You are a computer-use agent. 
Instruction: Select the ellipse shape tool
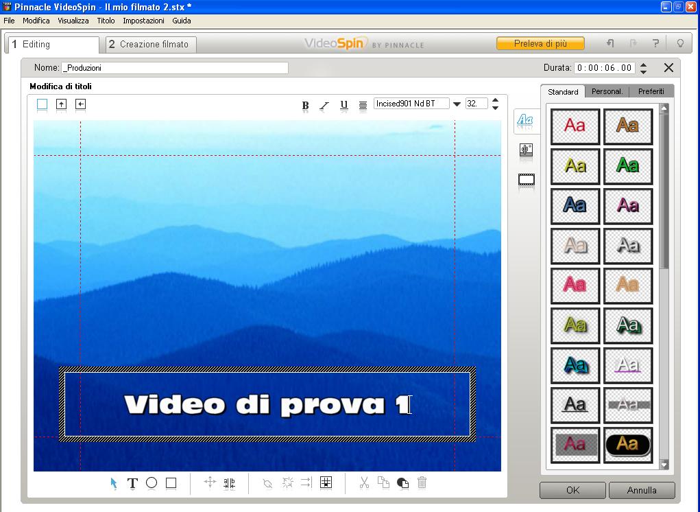click(152, 483)
